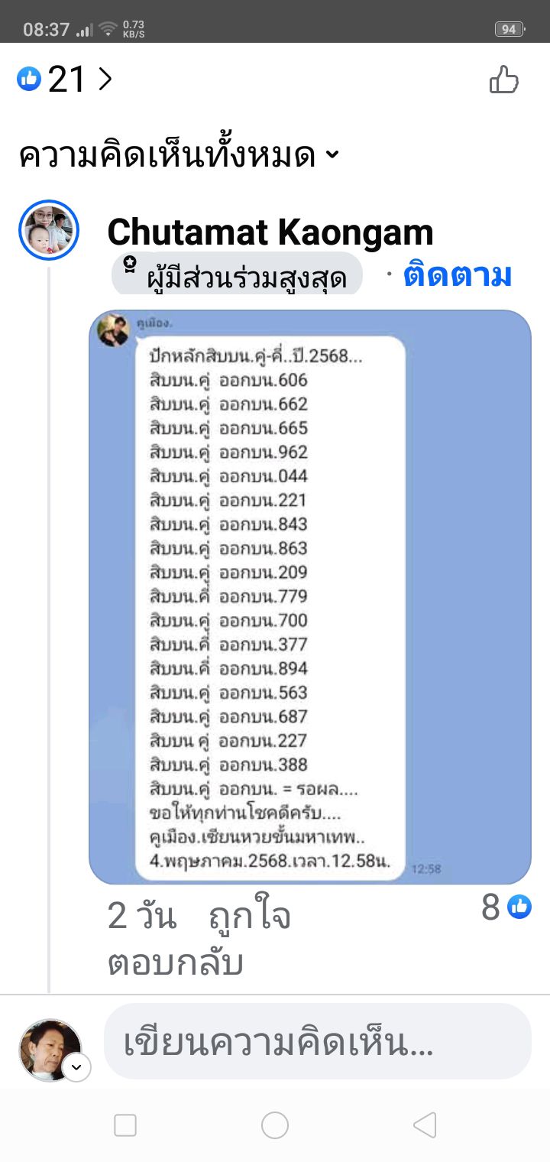Tap the small avatar inside the chat screenshot
Image resolution: width=550 pixels, height=1162 pixels.
[x=114, y=330]
